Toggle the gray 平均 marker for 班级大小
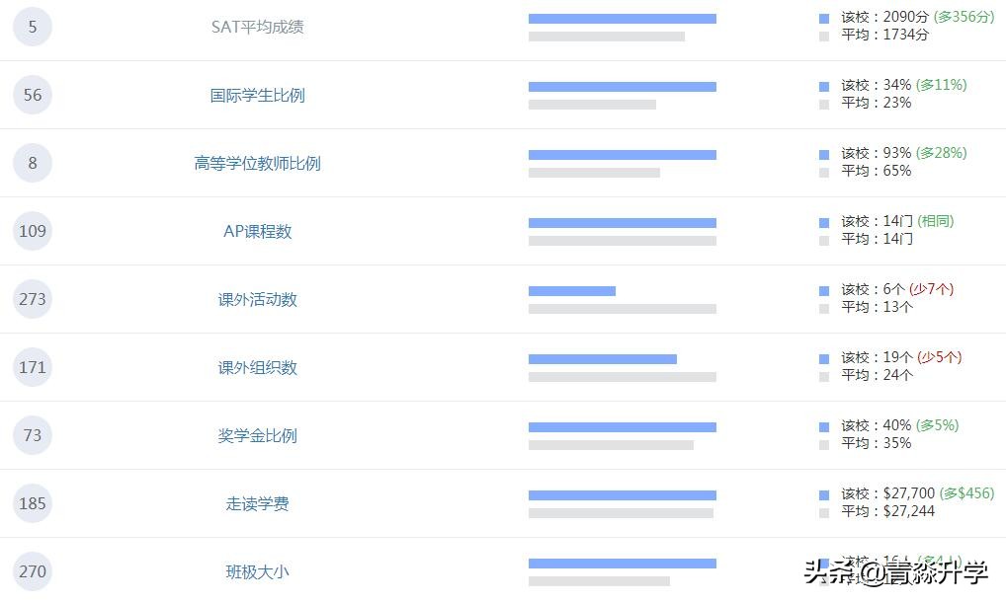 pyautogui.click(x=823, y=578)
